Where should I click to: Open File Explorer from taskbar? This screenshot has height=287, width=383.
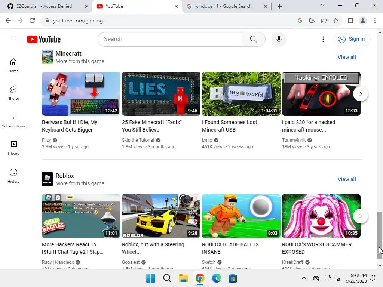point(183,278)
